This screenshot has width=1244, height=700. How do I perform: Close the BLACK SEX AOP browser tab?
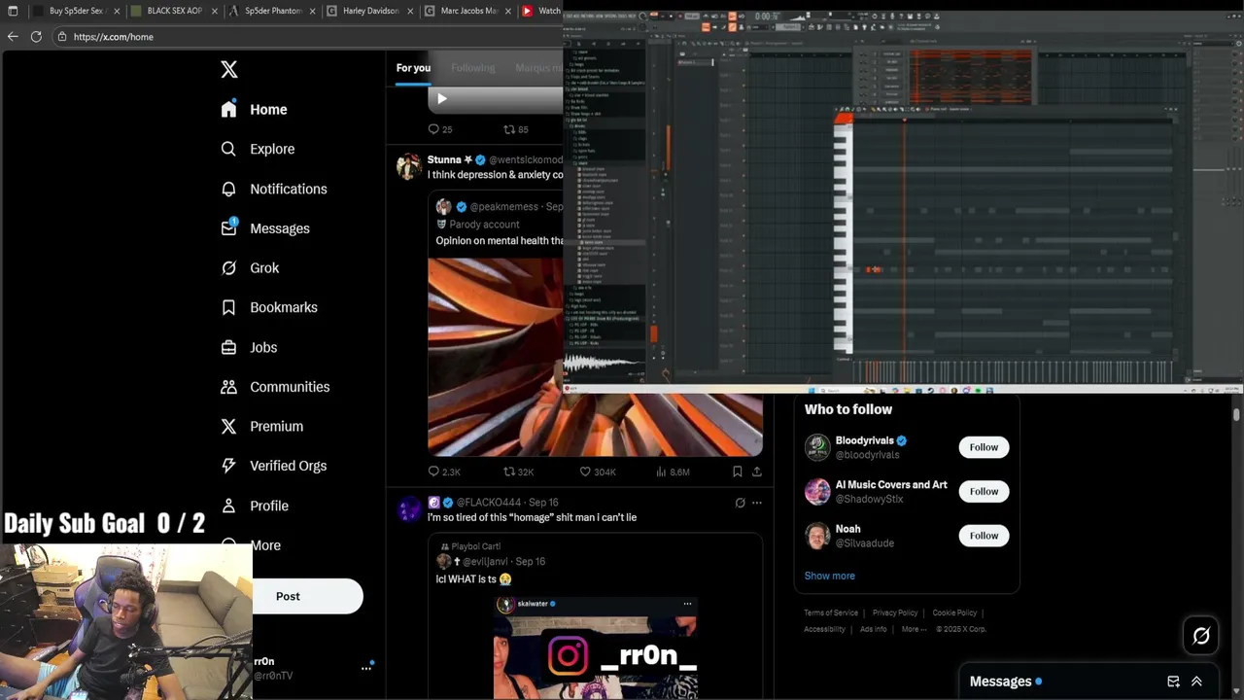(214, 11)
